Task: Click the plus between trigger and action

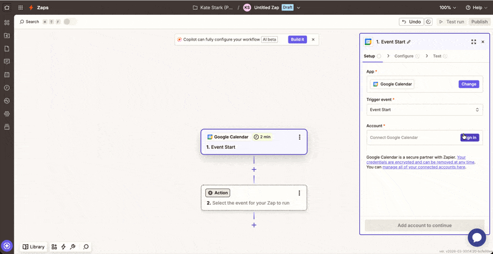Action: (254, 169)
